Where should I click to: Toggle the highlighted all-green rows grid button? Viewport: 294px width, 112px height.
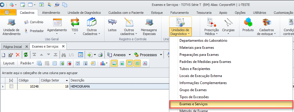pyautogui.click(x=137, y=63)
